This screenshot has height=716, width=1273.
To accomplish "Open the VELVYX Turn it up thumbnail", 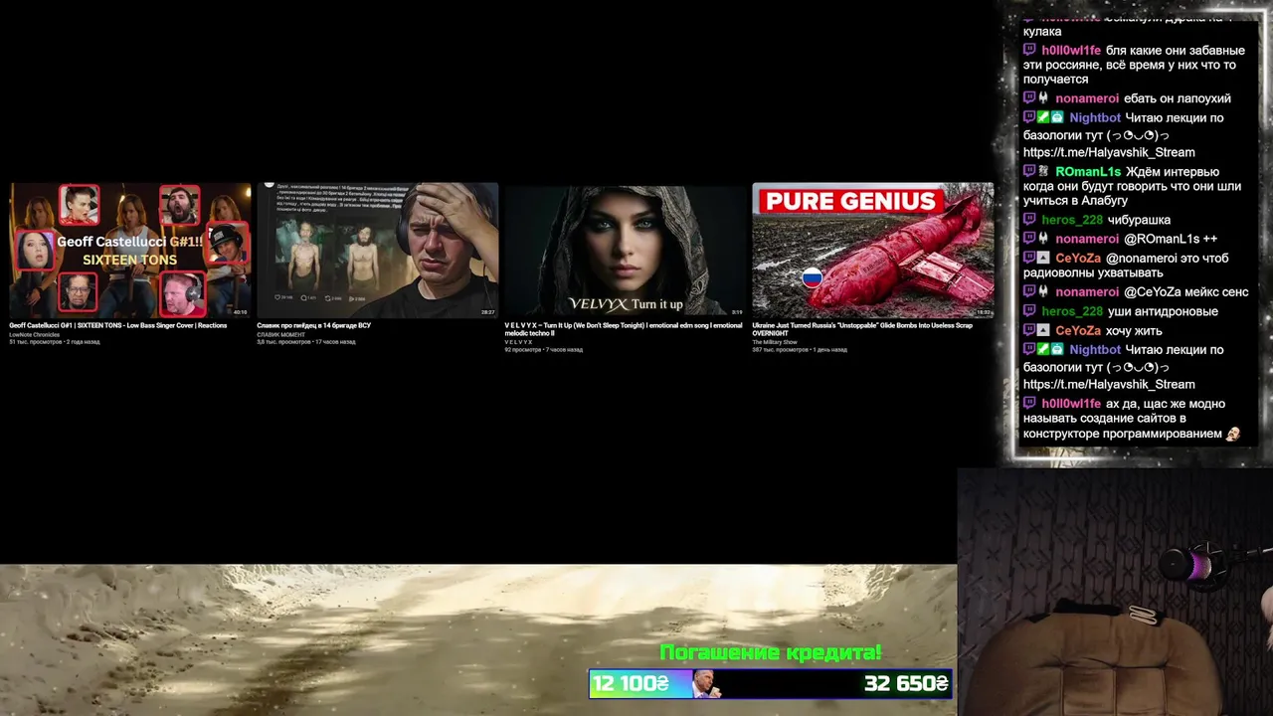I will [625, 251].
